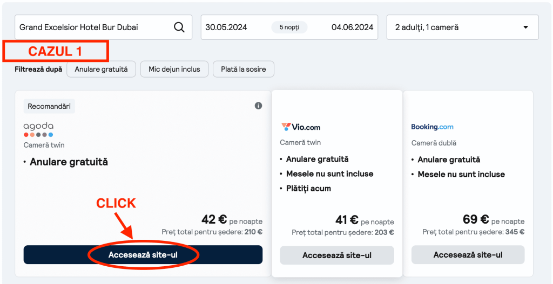Click the Booking.com logo
The width and height of the screenshot is (553, 284).
[x=432, y=127]
